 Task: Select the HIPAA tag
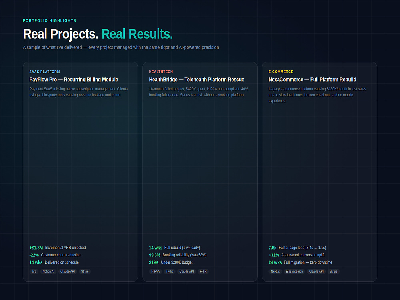click(x=155, y=272)
